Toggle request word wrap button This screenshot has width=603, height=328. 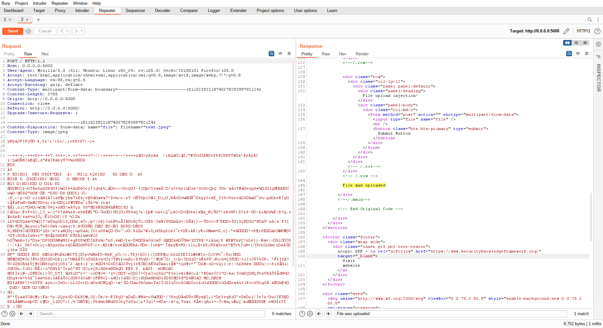[x=271, y=54]
